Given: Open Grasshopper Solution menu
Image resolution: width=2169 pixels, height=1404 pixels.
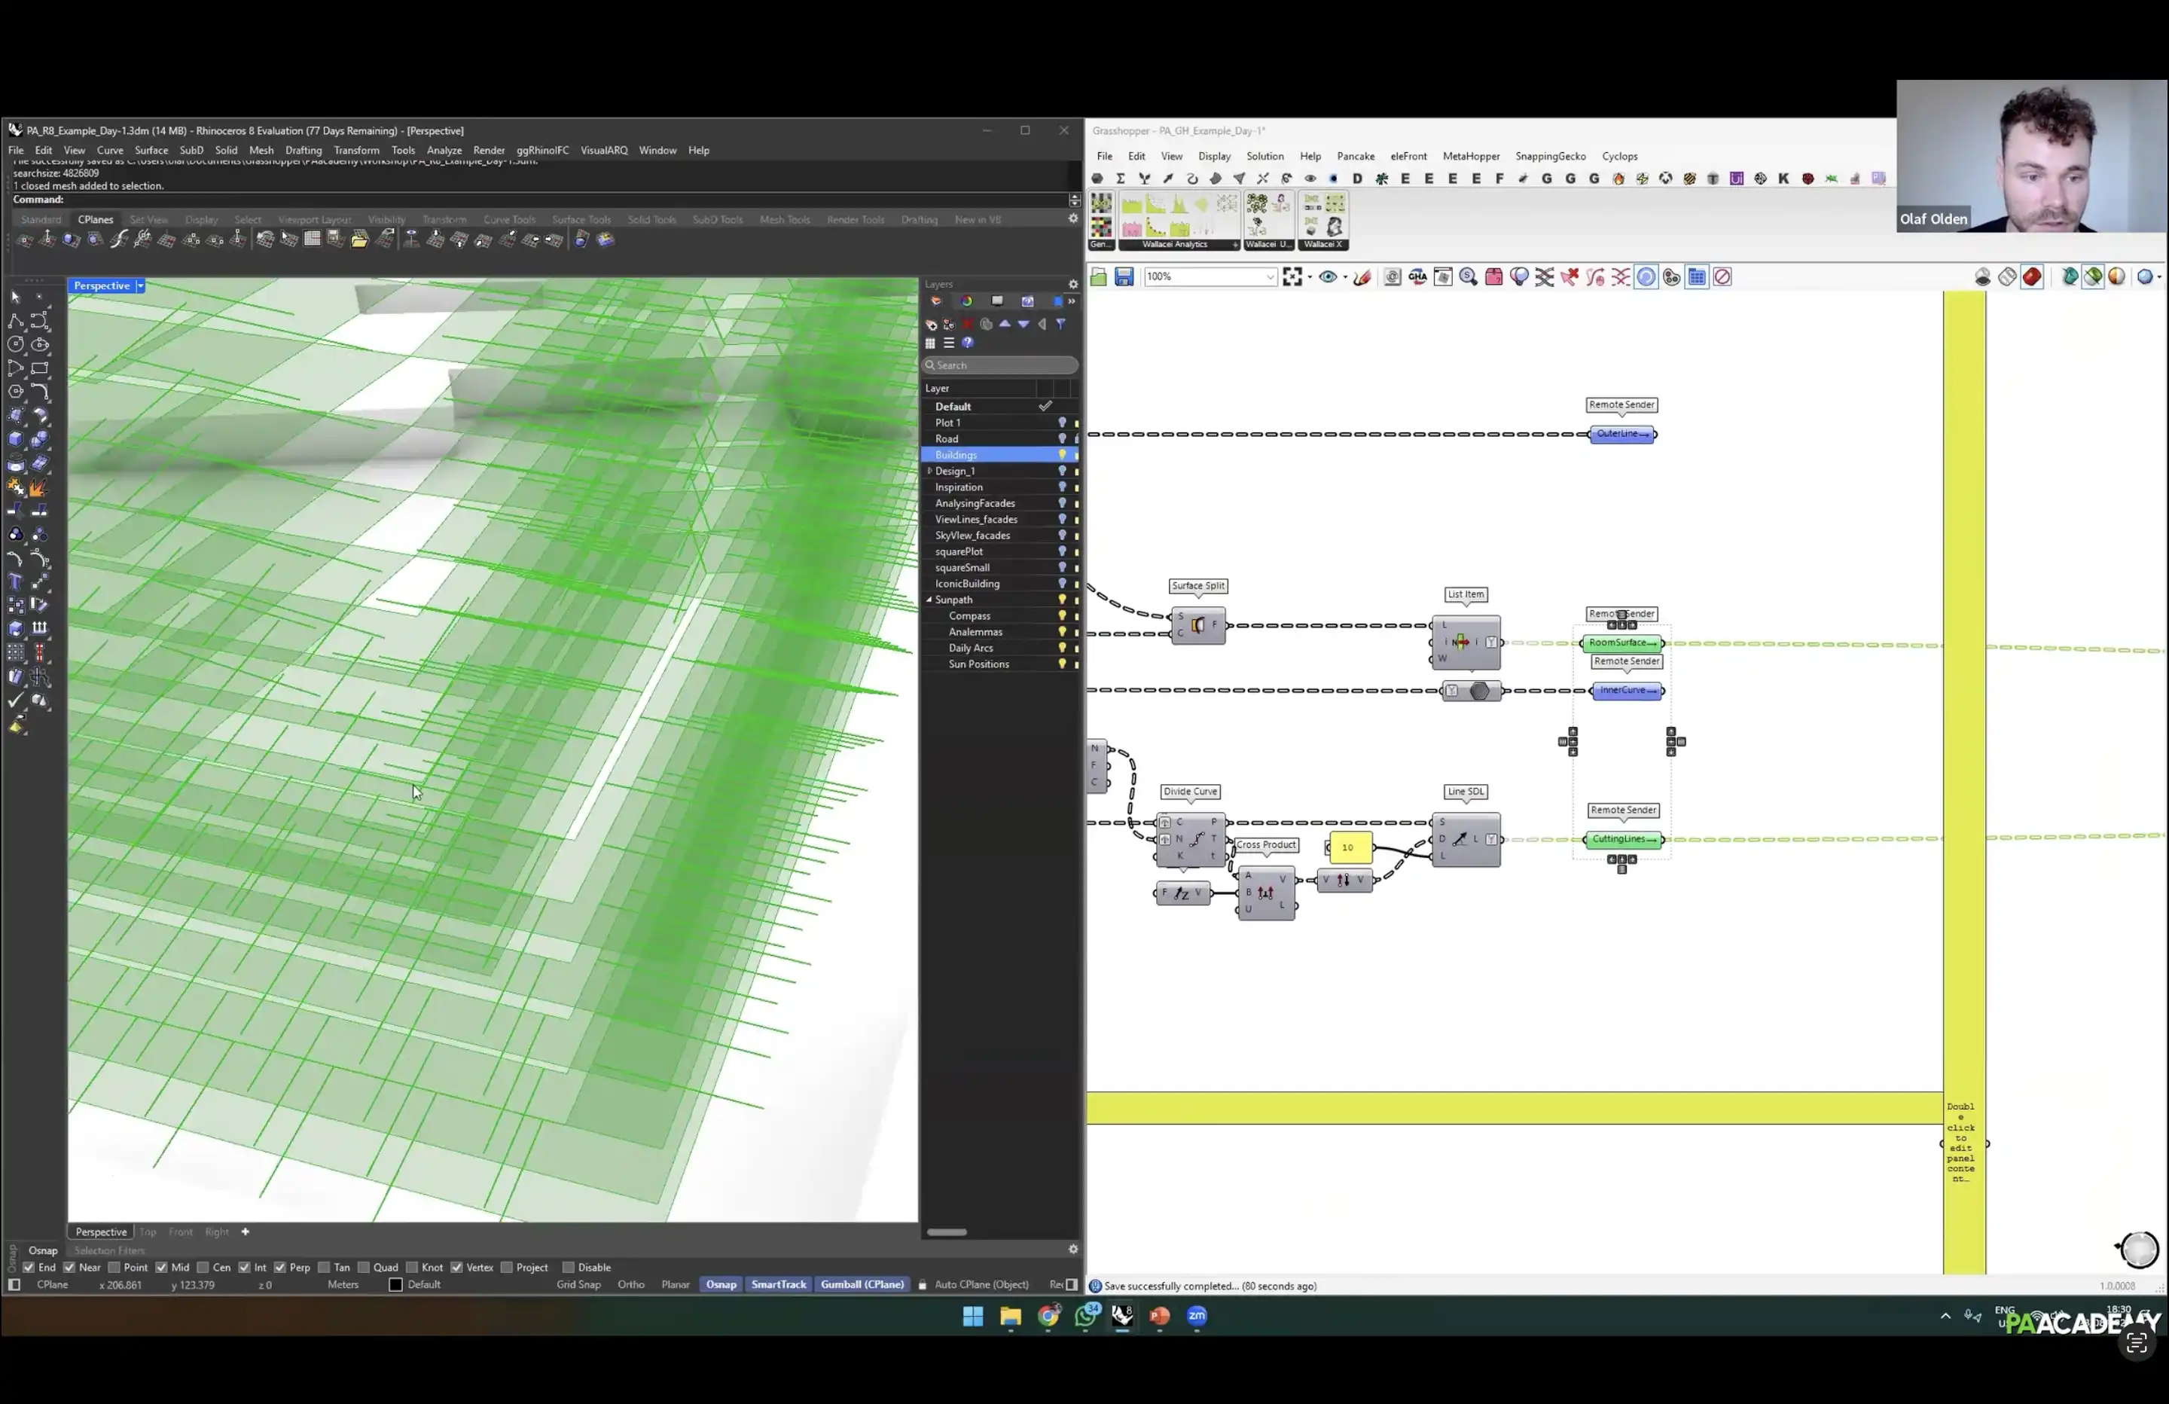Looking at the screenshot, I should tap(1264, 157).
